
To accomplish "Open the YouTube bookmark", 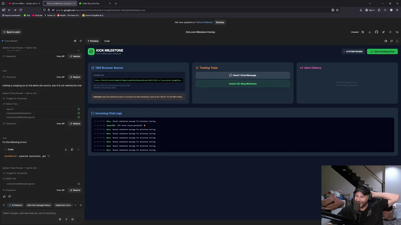I will click(37, 15).
